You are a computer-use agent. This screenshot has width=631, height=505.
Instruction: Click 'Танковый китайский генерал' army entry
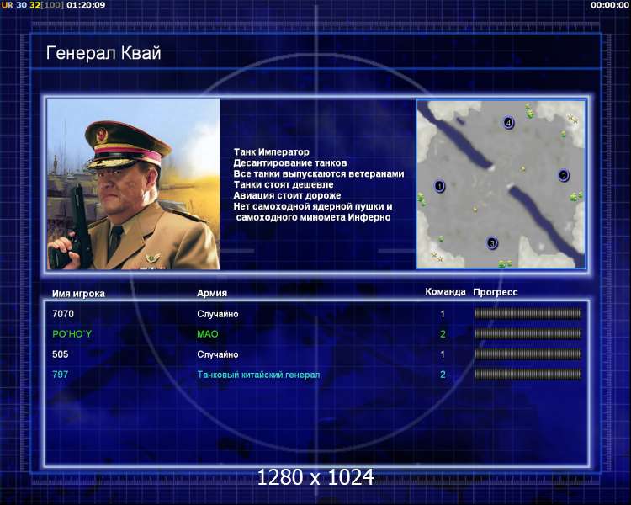pyautogui.click(x=258, y=375)
